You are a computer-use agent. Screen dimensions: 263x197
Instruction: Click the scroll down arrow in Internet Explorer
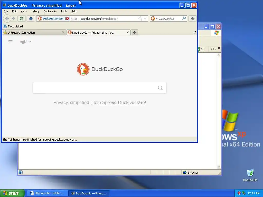219,167
